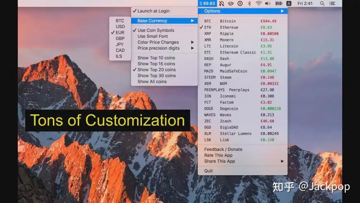Select the MAID MaidSafeCoin row

(242, 71)
